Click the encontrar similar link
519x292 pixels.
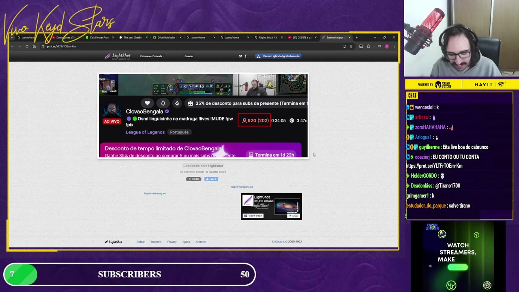pos(192,172)
